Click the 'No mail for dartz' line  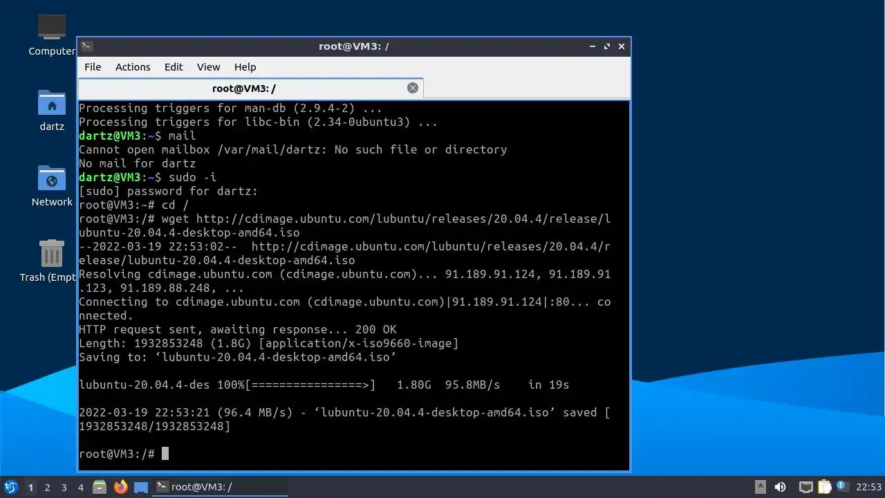(137, 164)
